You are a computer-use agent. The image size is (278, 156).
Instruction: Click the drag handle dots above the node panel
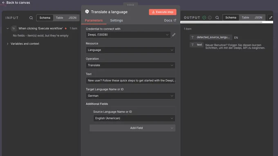point(130,5)
